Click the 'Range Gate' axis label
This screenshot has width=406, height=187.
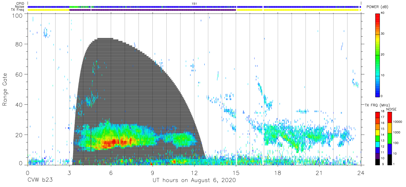(5, 90)
